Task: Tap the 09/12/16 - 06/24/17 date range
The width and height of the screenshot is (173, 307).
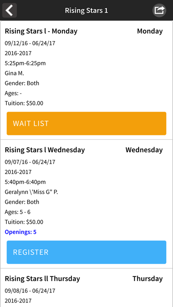Action: [x=30, y=43]
